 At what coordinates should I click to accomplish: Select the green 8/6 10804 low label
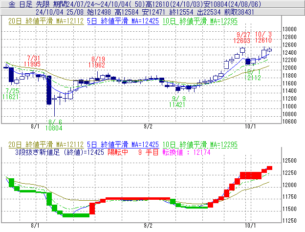54,125
